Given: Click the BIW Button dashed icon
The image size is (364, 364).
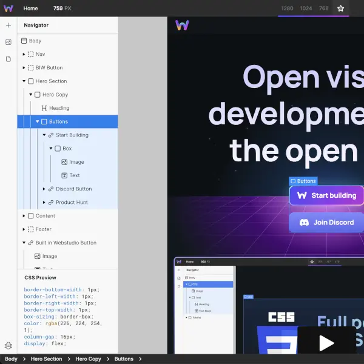Looking at the screenshot, I should (31, 68).
